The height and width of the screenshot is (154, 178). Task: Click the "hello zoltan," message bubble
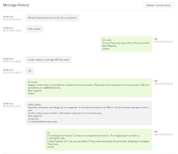(x=34, y=29)
